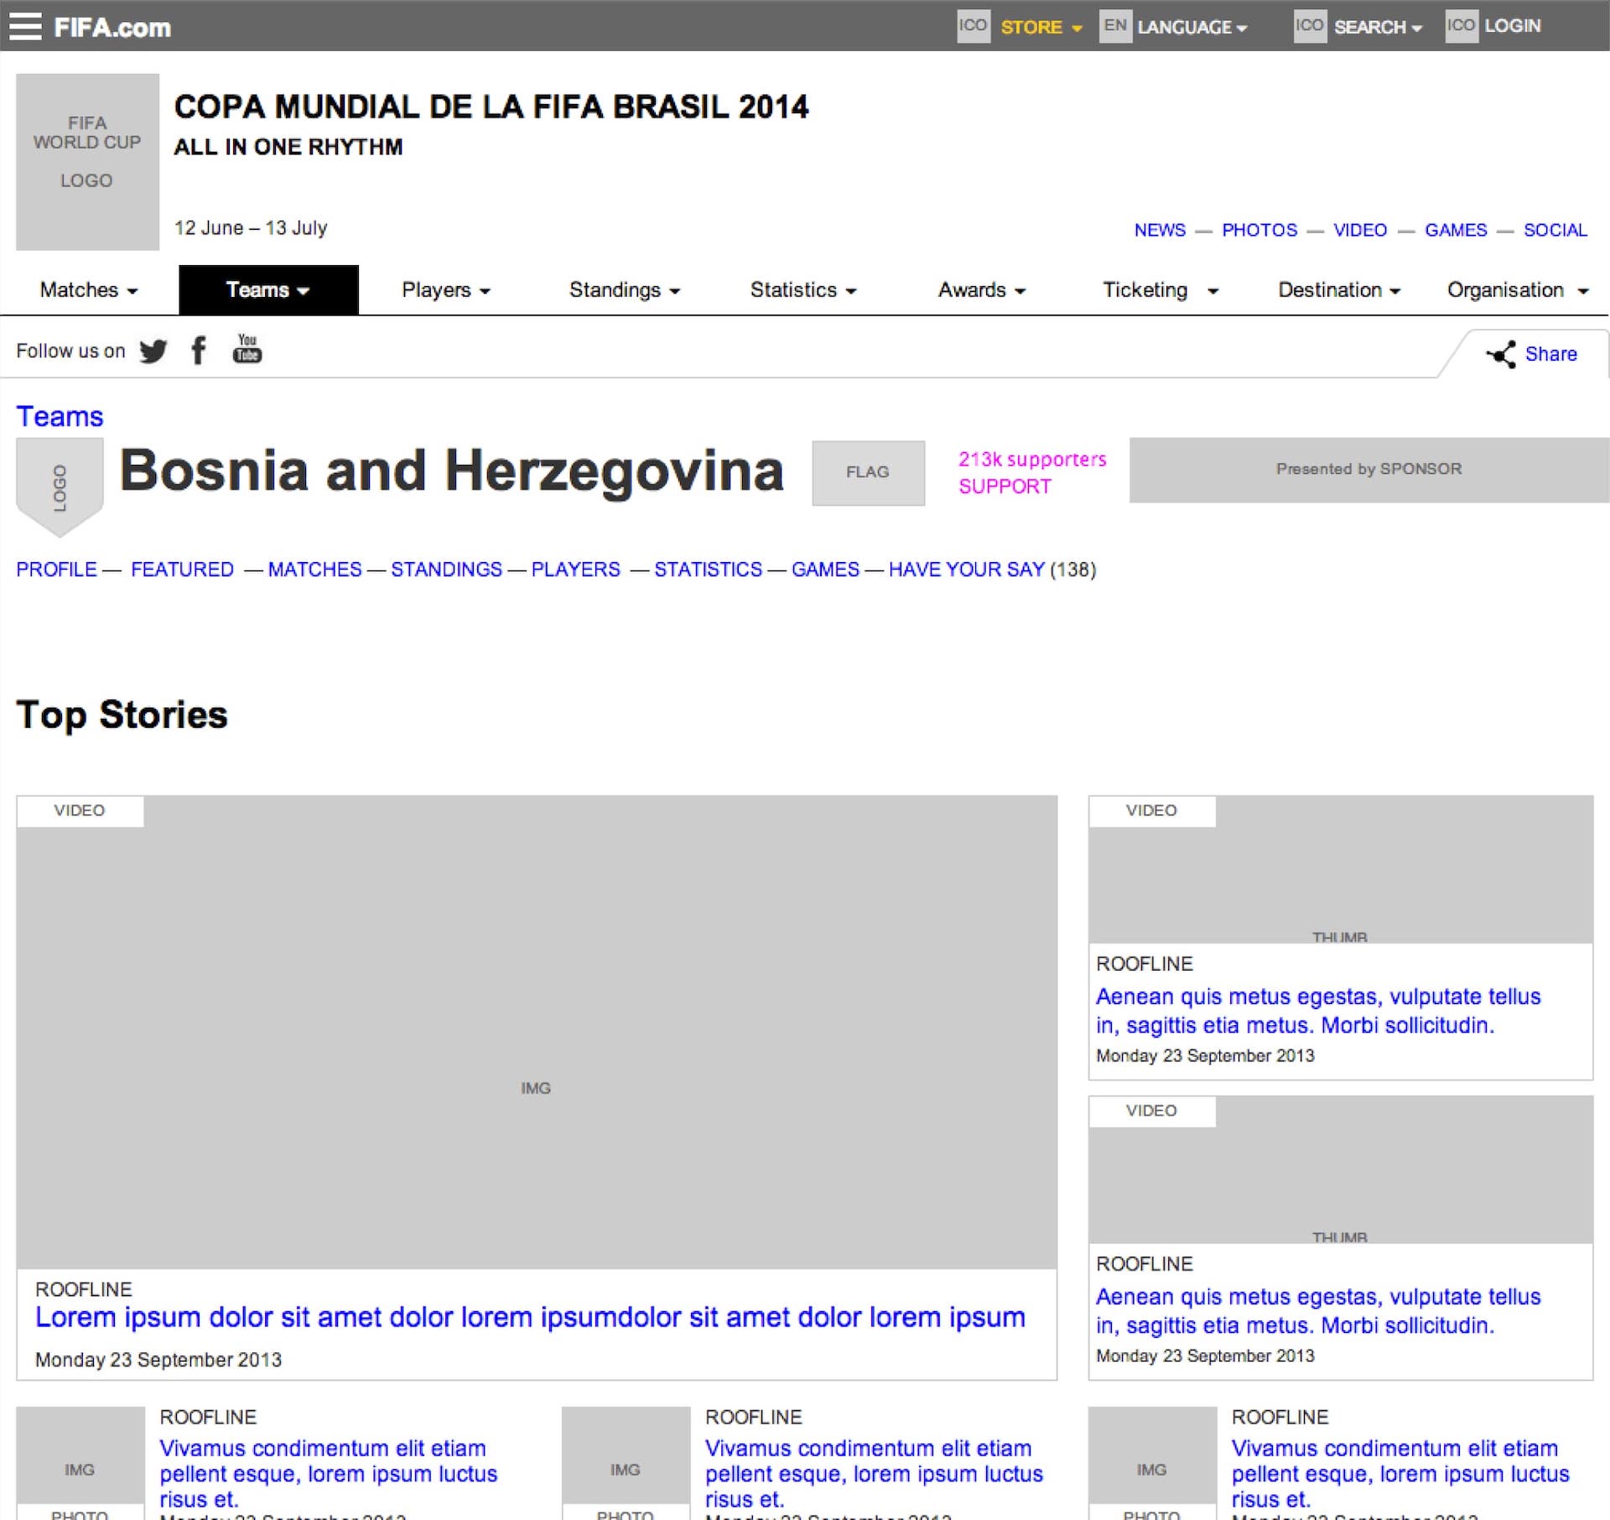Image resolution: width=1610 pixels, height=1520 pixels.
Task: Open the Destination menu
Action: [x=1339, y=290]
